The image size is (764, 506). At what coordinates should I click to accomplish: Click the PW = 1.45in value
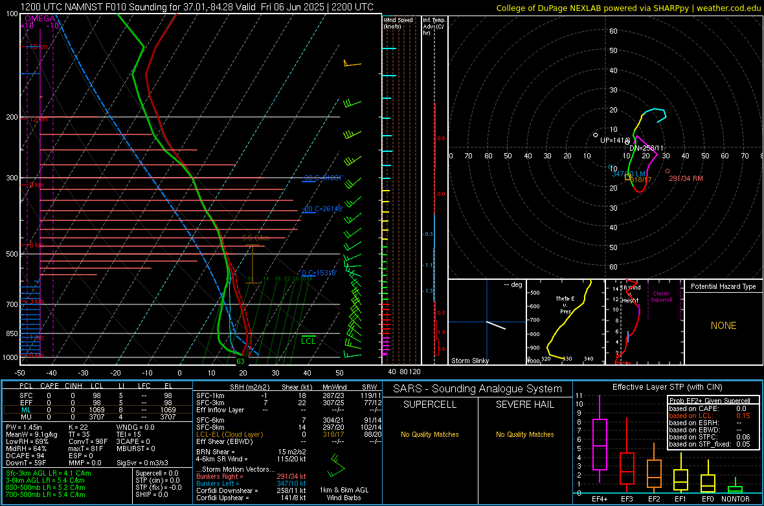[x=24, y=427]
